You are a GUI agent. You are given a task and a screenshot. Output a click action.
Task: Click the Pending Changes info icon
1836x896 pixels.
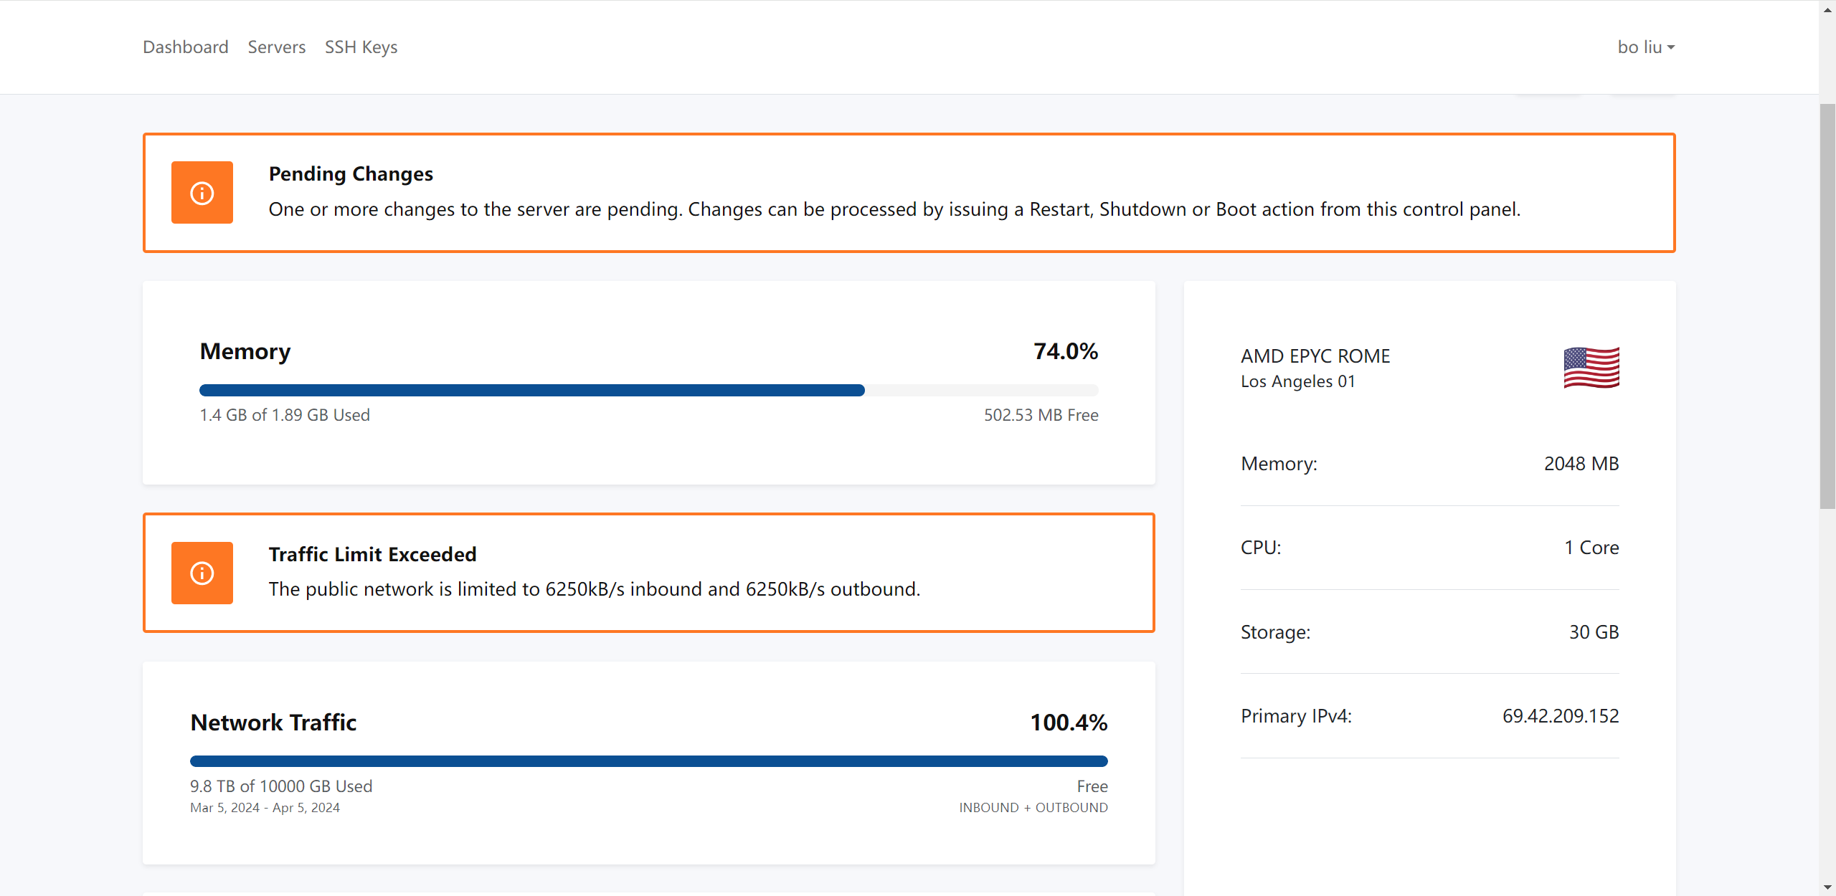pos(202,193)
